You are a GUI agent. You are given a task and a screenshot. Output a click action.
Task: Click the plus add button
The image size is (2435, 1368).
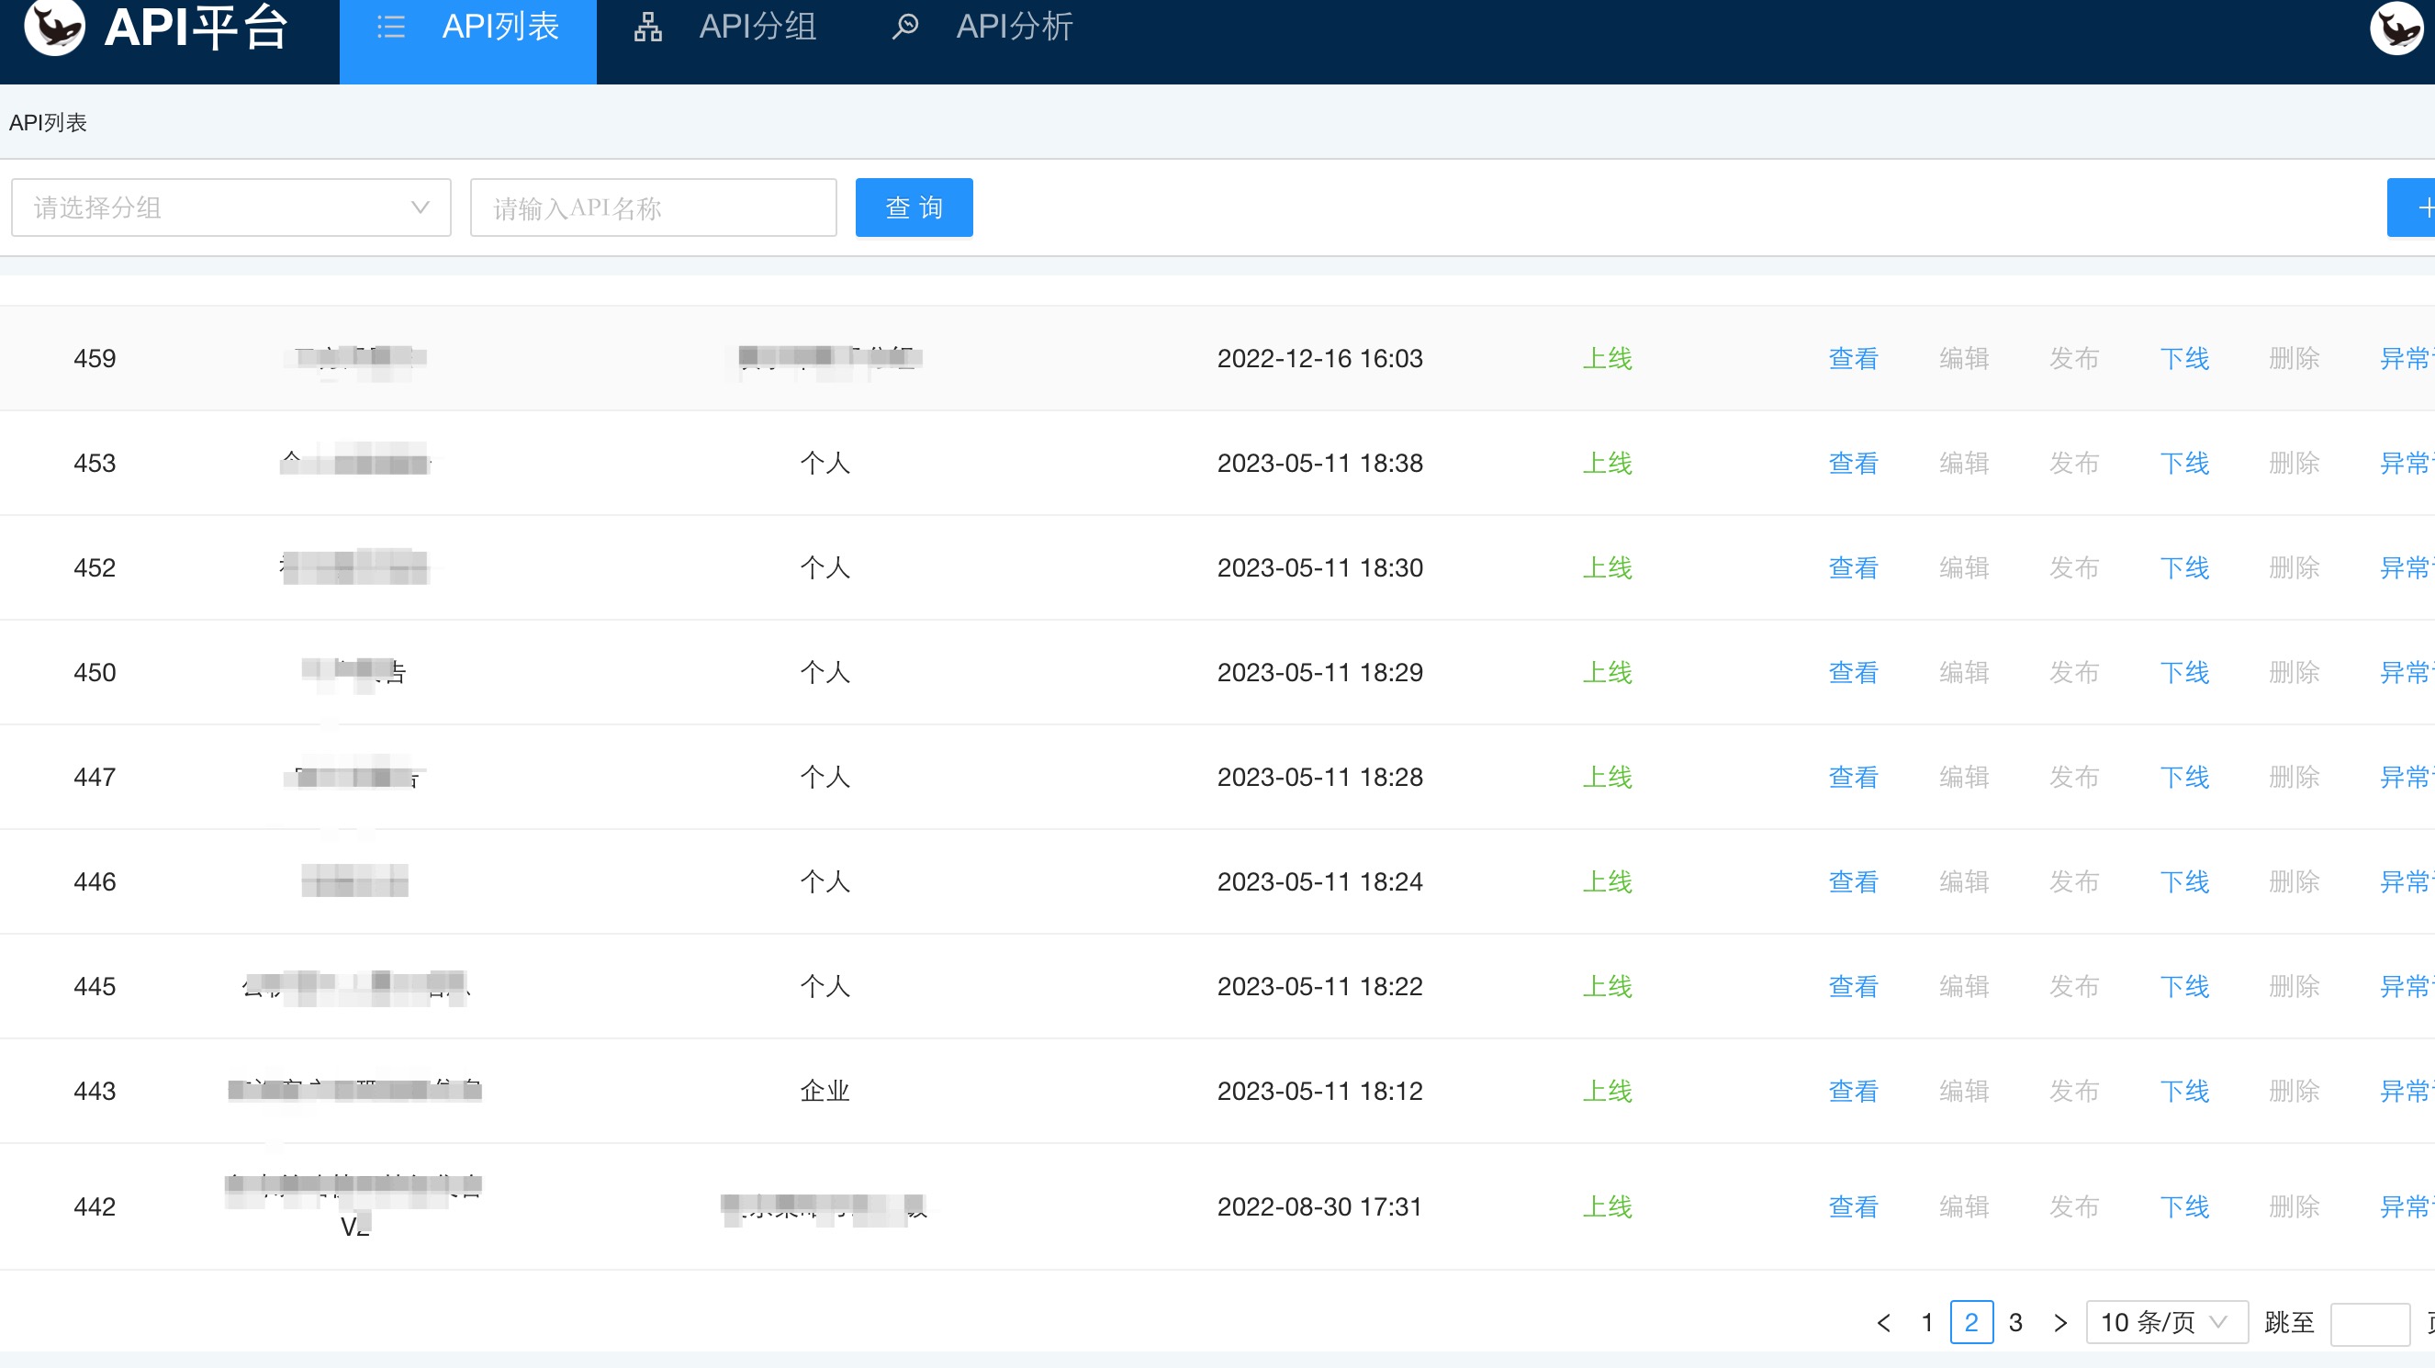pos(2412,207)
